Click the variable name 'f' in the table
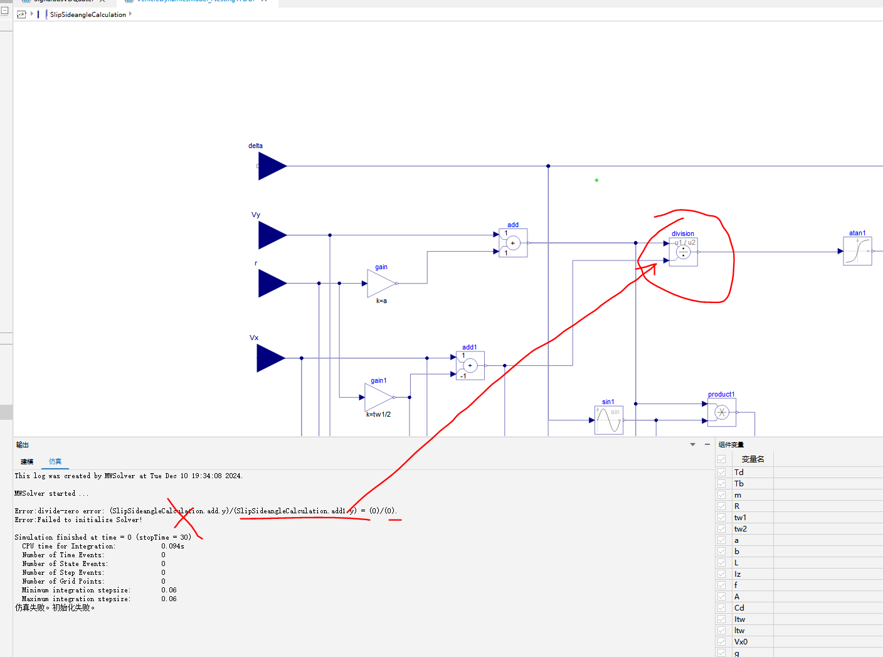Image resolution: width=883 pixels, height=657 pixels. [x=736, y=585]
